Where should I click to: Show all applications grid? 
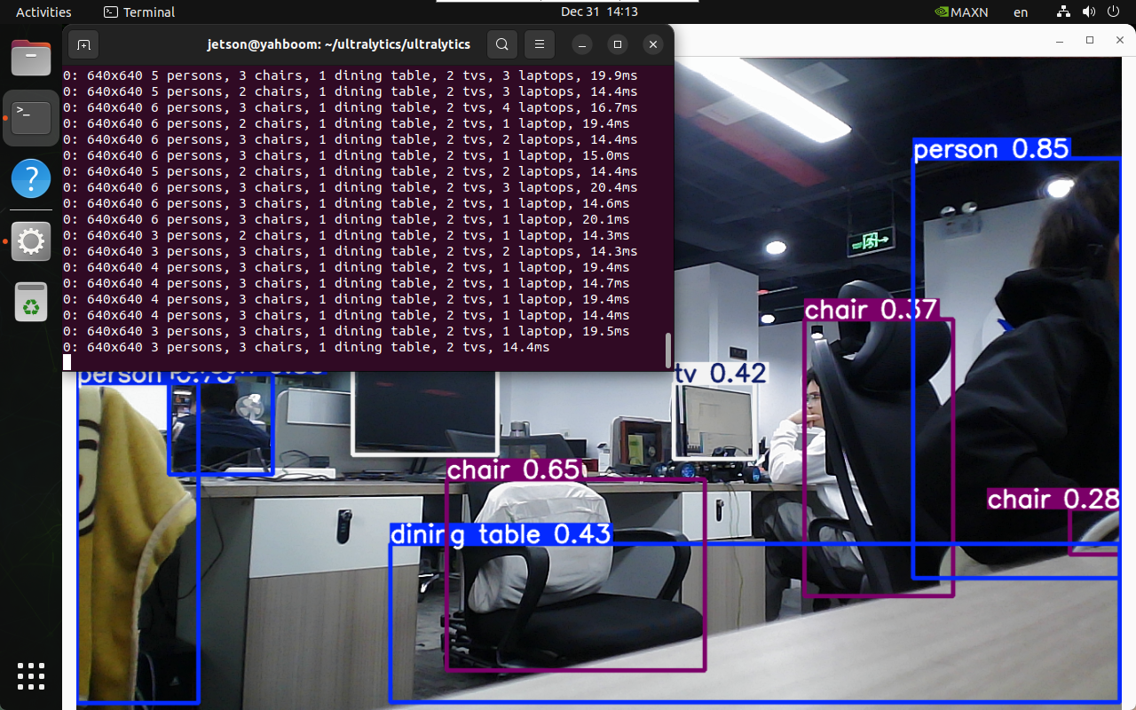coord(31,676)
